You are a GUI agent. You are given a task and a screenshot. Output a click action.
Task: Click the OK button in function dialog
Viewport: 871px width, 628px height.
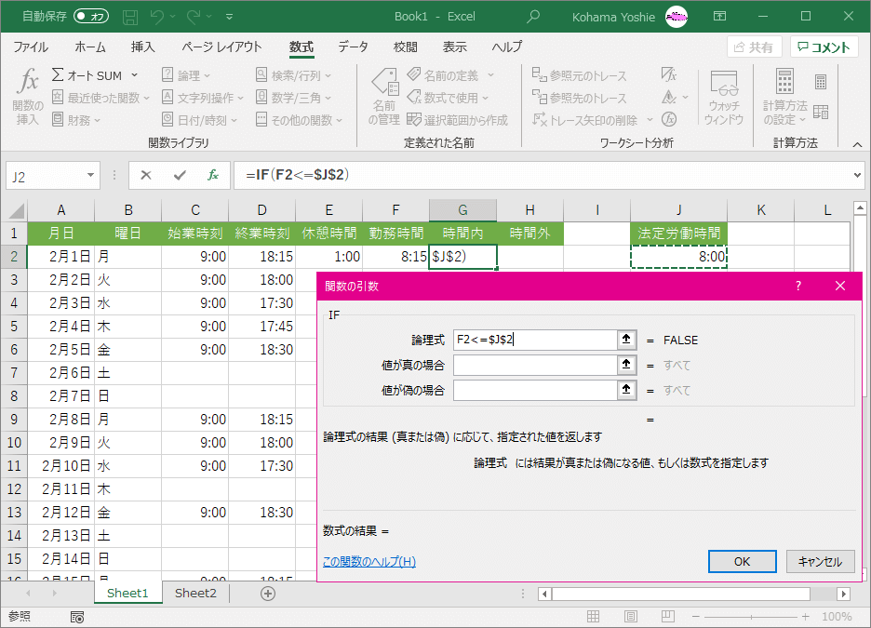point(742,561)
